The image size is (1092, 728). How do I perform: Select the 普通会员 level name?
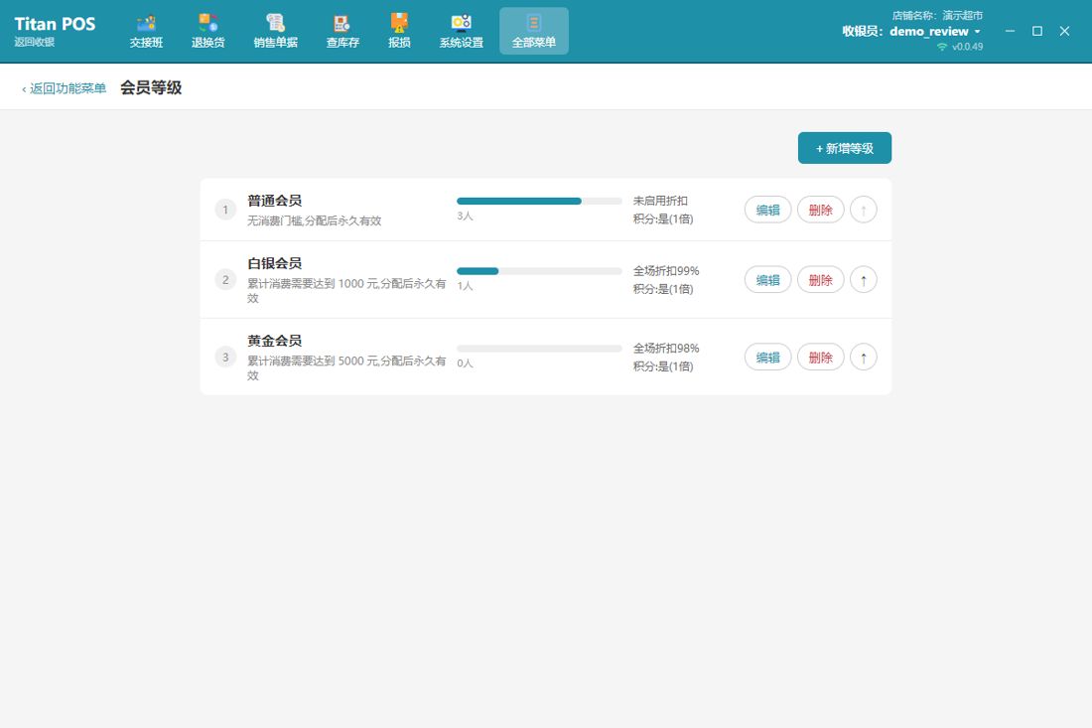tap(274, 201)
